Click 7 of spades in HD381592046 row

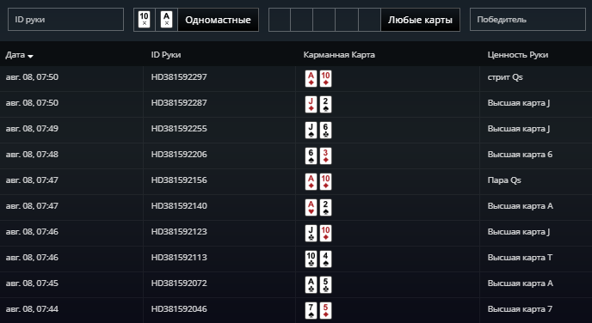click(311, 311)
